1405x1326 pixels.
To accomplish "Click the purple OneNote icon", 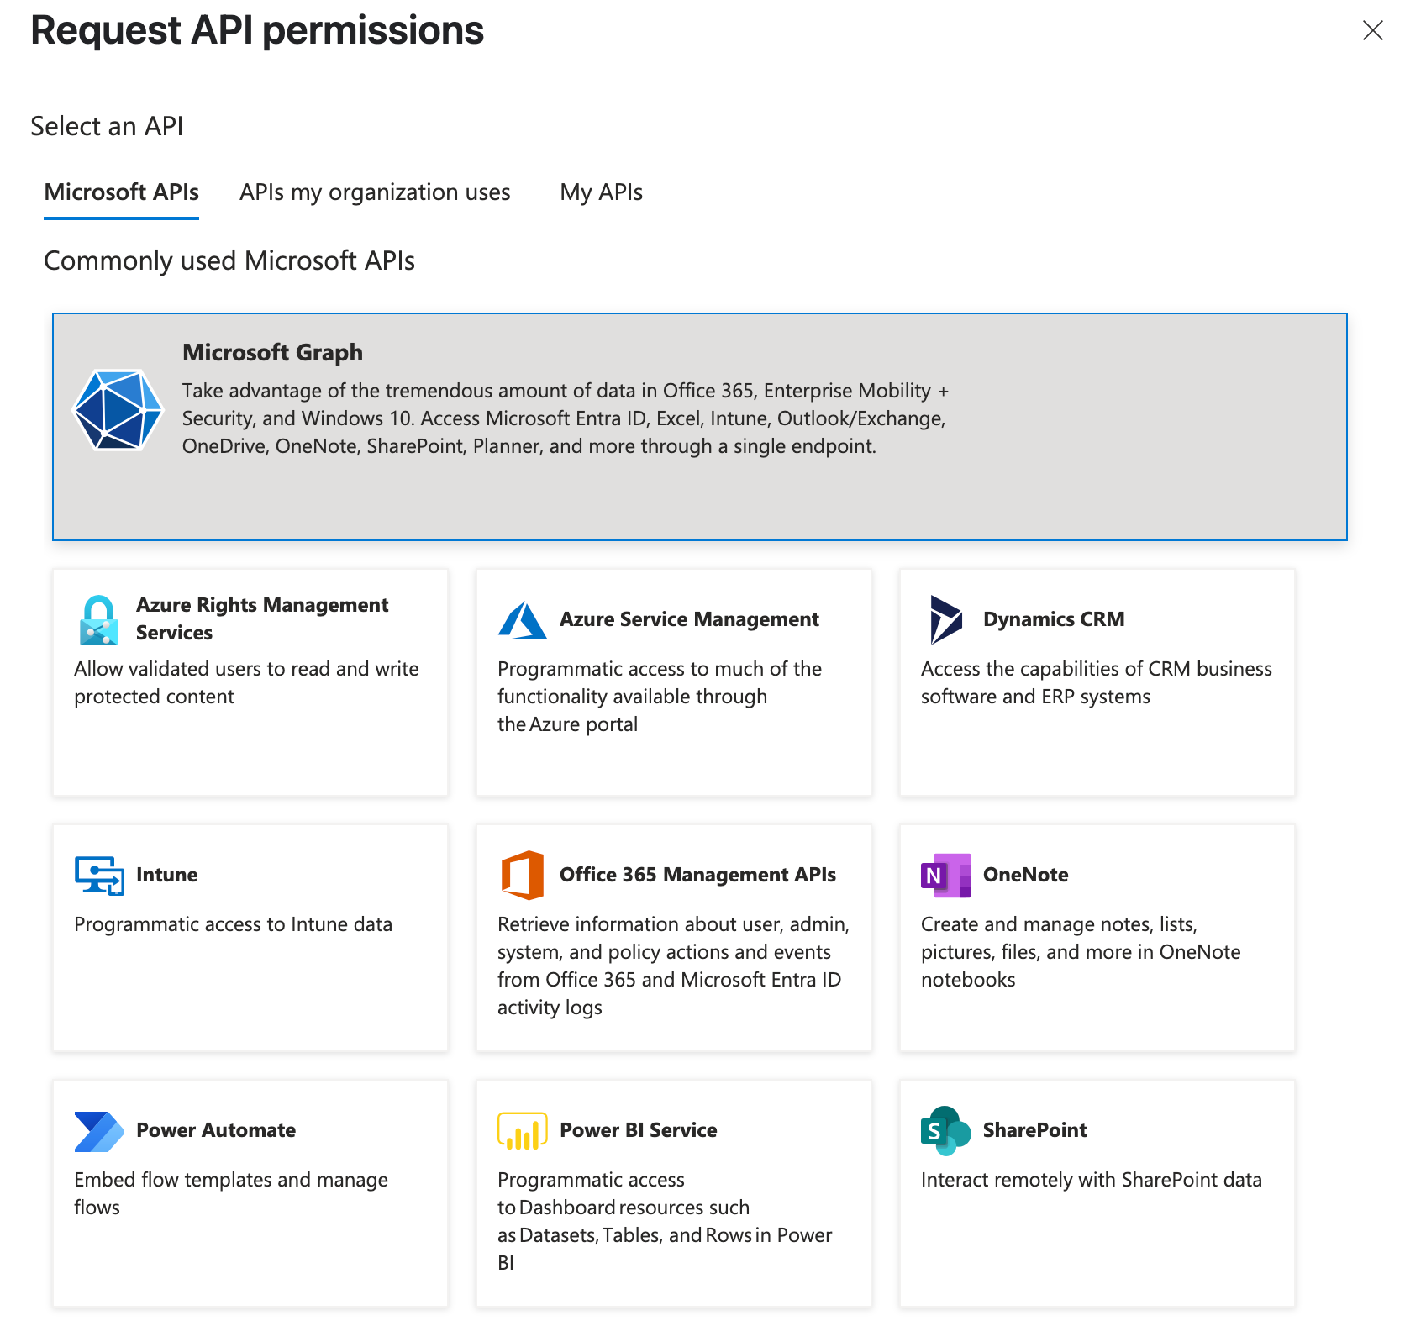I will (946, 876).
